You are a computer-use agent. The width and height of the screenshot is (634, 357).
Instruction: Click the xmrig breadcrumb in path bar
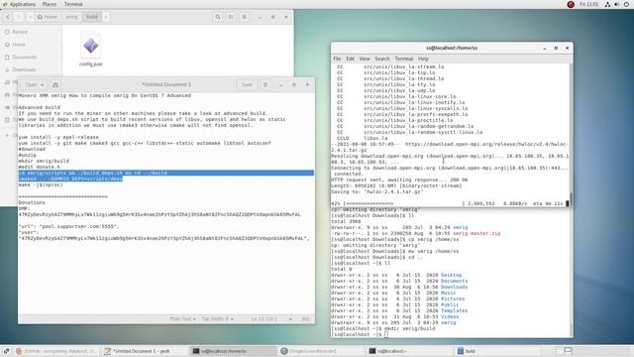coord(71,17)
